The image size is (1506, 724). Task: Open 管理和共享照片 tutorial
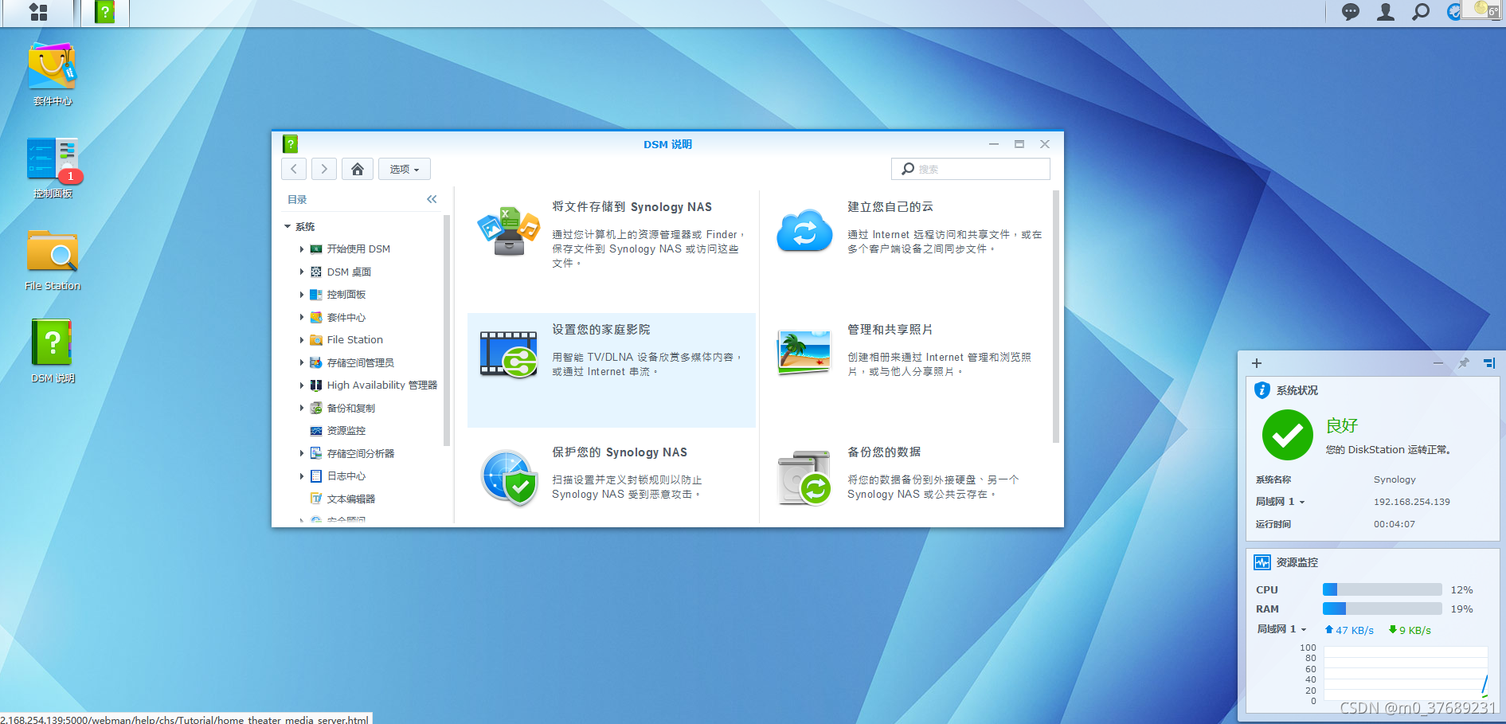pyautogui.click(x=890, y=330)
